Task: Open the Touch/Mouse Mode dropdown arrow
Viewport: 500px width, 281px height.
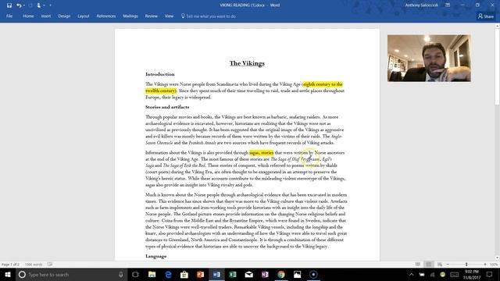Action: tap(44, 5)
